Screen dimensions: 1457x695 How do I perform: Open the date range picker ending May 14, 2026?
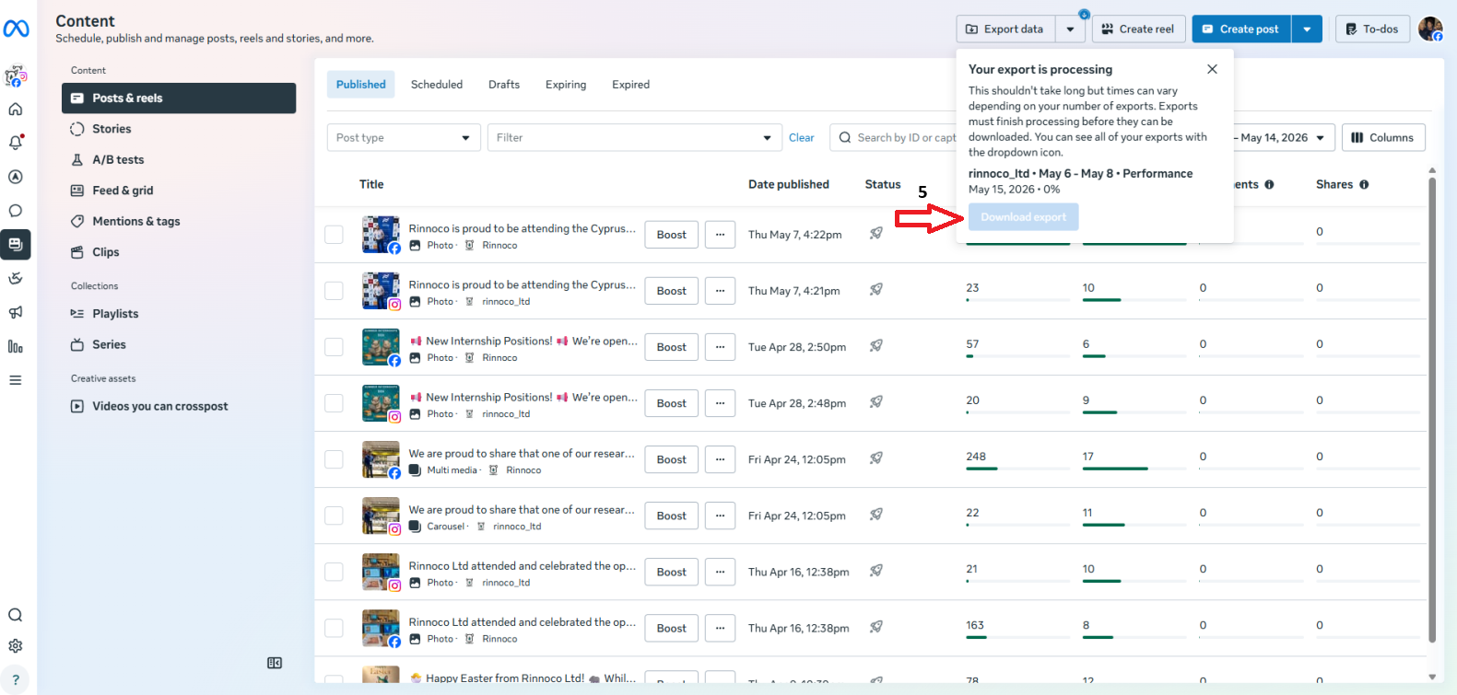[x=1283, y=137]
